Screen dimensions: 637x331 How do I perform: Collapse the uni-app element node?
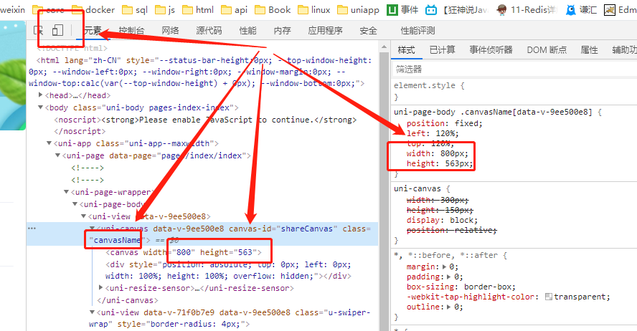point(49,143)
